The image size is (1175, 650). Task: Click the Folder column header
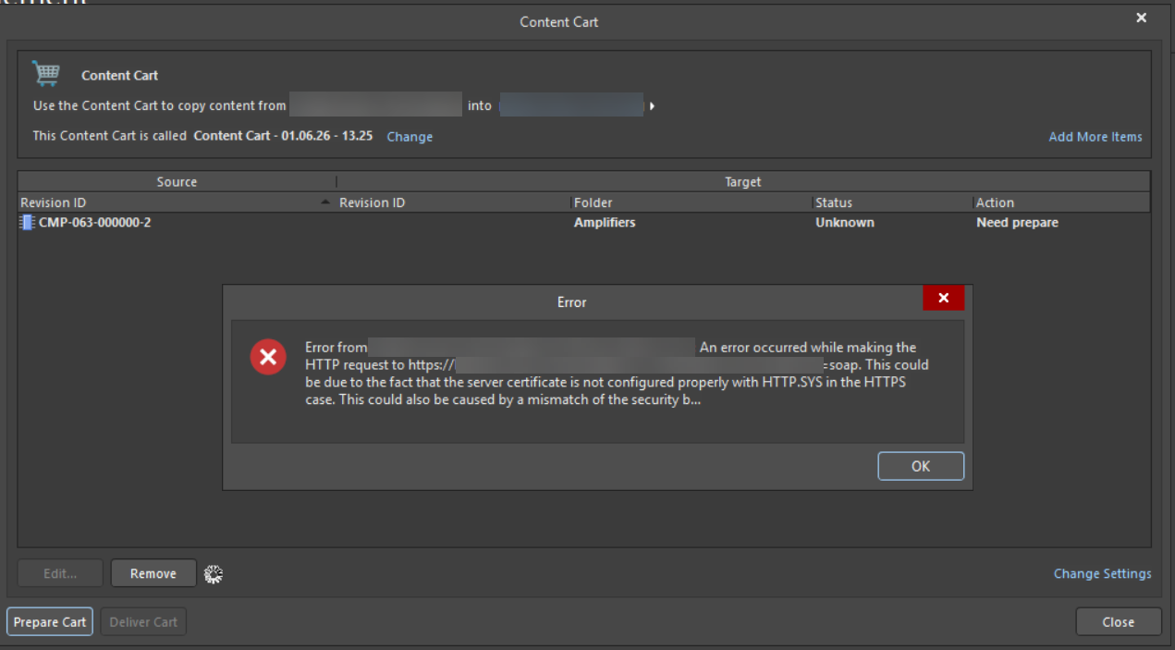click(x=692, y=202)
